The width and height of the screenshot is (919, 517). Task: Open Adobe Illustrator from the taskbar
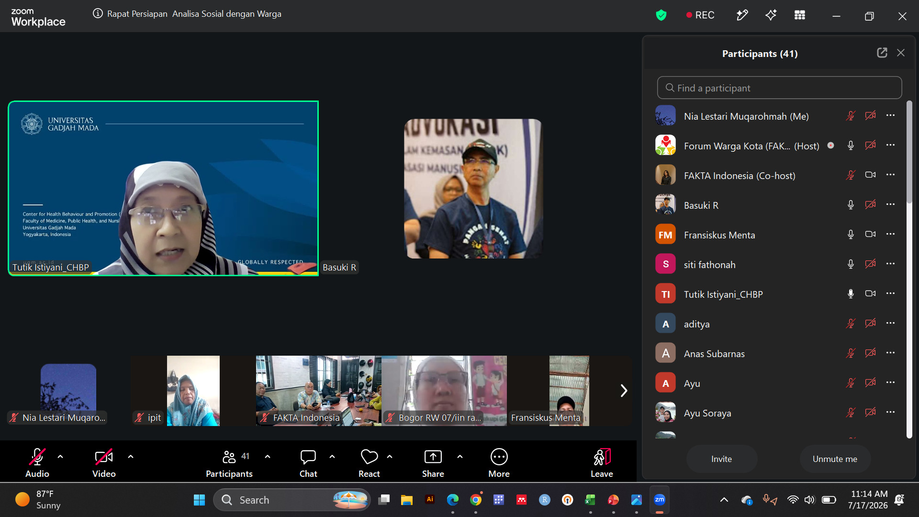(430, 499)
